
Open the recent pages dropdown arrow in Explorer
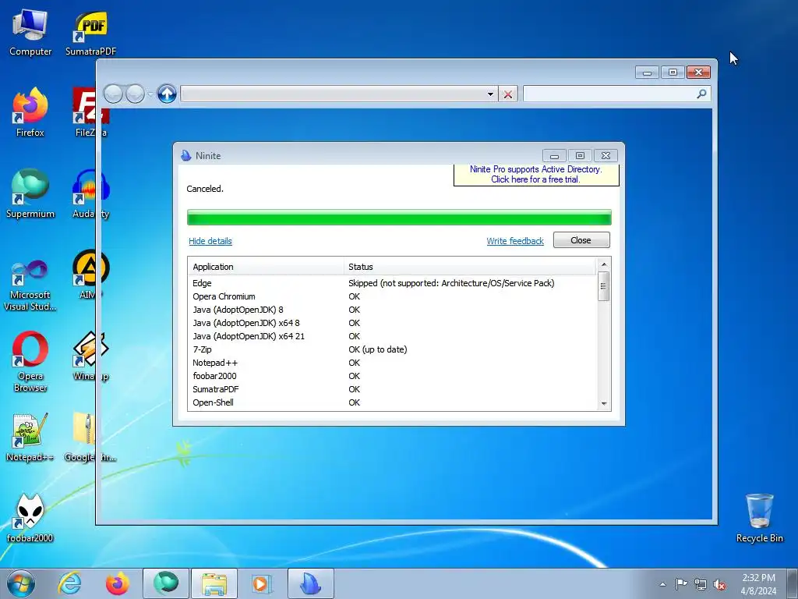(150, 94)
